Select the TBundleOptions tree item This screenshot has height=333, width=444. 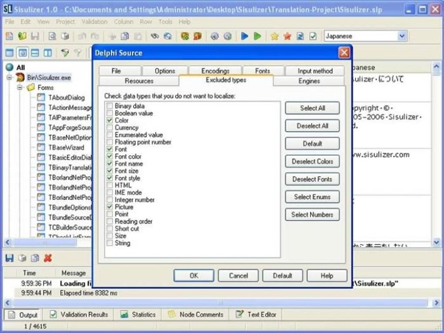pyautogui.click(x=70, y=207)
